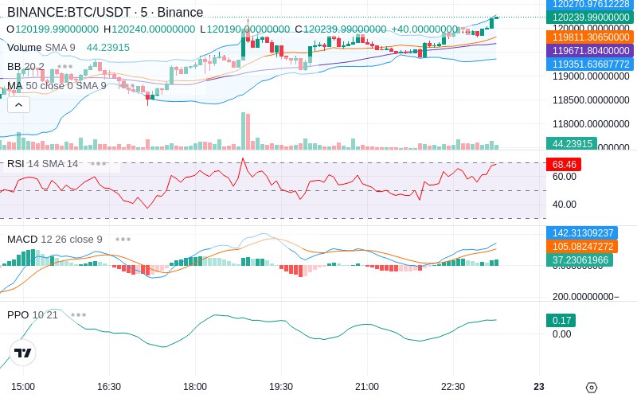
Task: Click the purple MA tag 119671.80400000
Action: point(590,51)
